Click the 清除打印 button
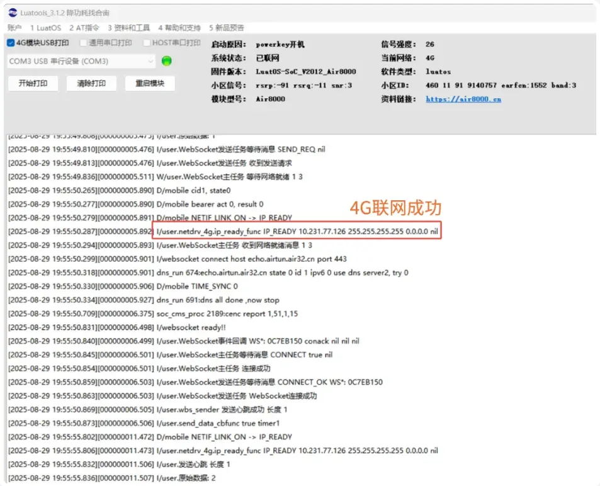 tap(91, 84)
